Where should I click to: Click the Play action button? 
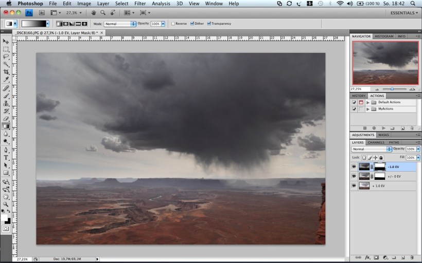click(x=383, y=128)
